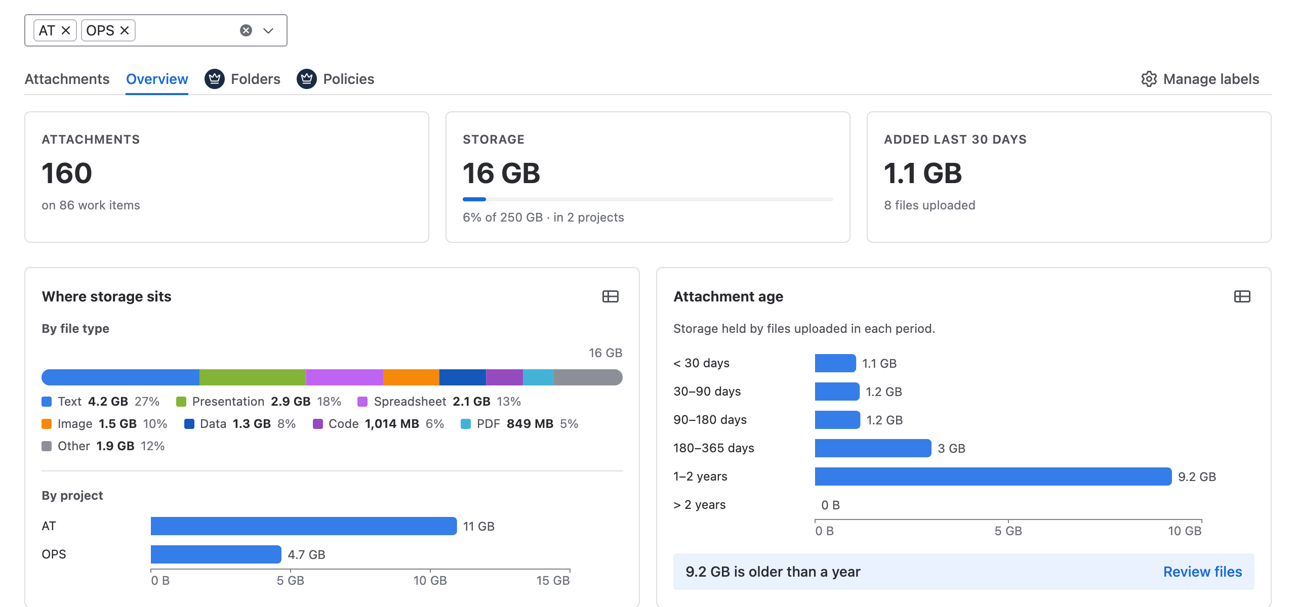
Task: Switch to the Attachments tab
Action: pos(67,79)
